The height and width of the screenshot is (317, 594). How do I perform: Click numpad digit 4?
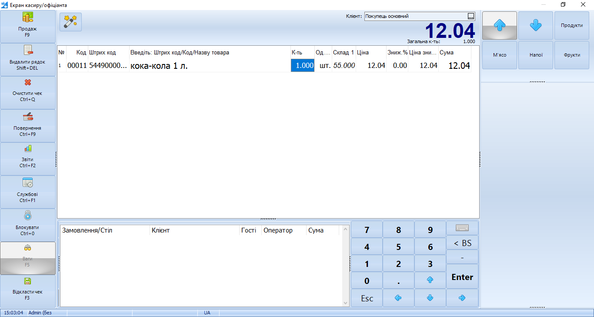click(367, 247)
